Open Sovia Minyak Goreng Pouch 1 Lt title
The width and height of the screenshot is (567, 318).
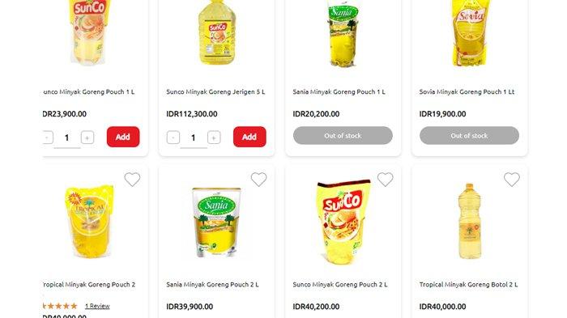(x=467, y=91)
